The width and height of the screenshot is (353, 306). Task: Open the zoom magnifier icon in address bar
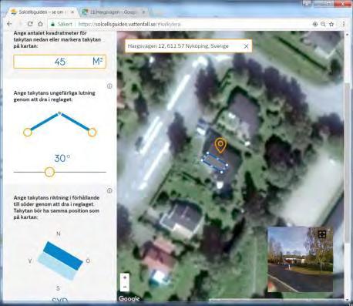(323, 24)
